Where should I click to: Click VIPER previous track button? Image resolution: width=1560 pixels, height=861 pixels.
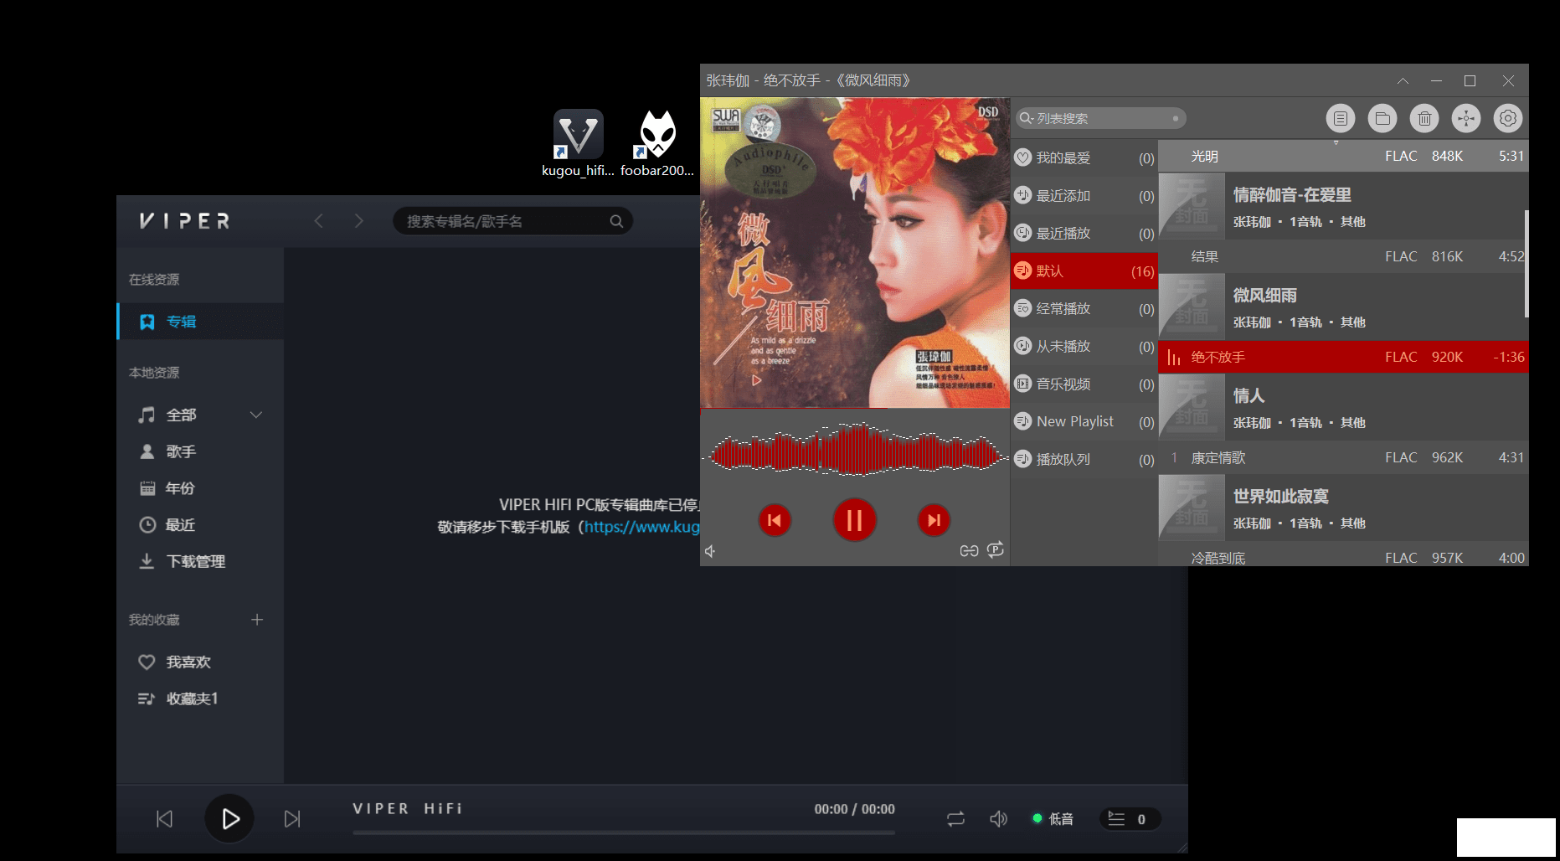tap(165, 819)
